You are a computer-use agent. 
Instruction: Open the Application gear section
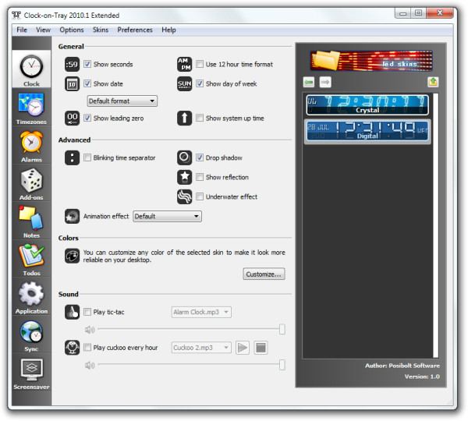(x=31, y=297)
